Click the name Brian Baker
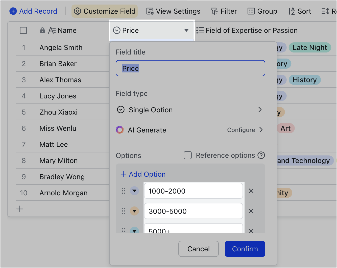Image resolution: width=337 pixels, height=268 pixels. (x=58, y=64)
